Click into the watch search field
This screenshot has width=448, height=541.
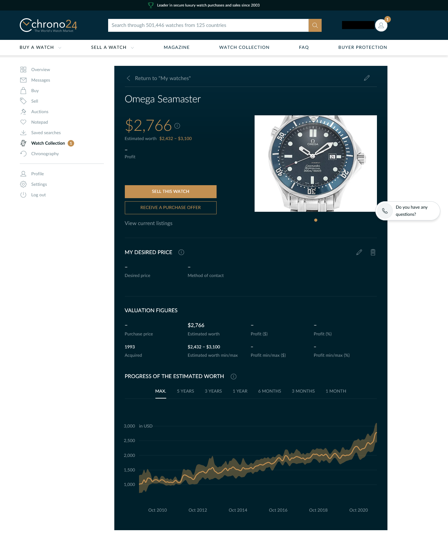[x=208, y=25]
